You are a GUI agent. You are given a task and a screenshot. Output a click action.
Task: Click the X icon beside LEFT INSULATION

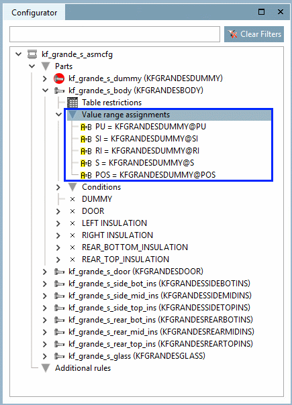pyautogui.click(x=72, y=223)
